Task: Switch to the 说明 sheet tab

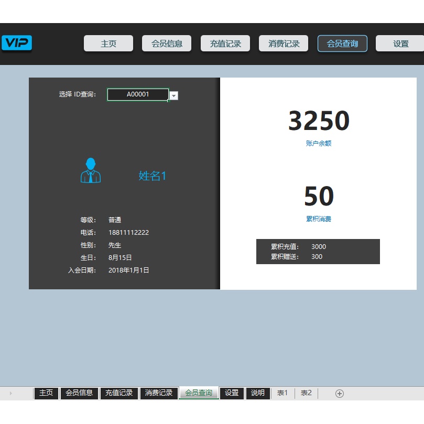Action: tap(258, 393)
